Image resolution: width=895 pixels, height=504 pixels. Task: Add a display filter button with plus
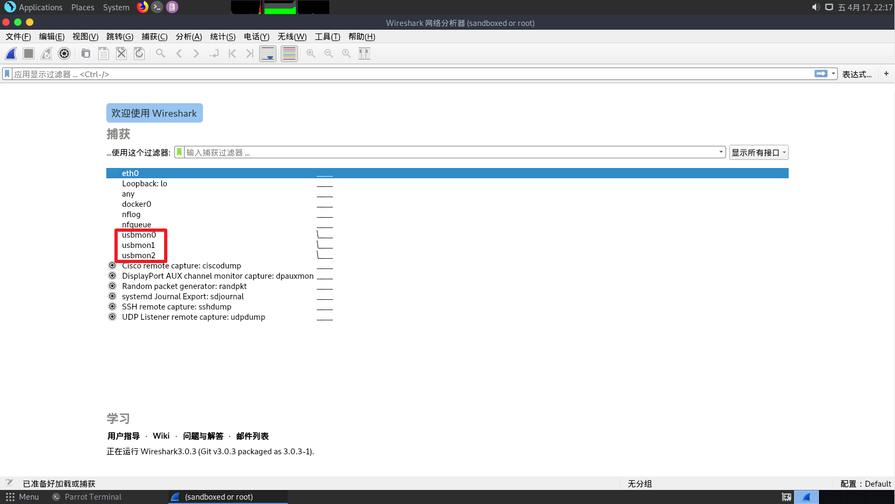click(886, 73)
